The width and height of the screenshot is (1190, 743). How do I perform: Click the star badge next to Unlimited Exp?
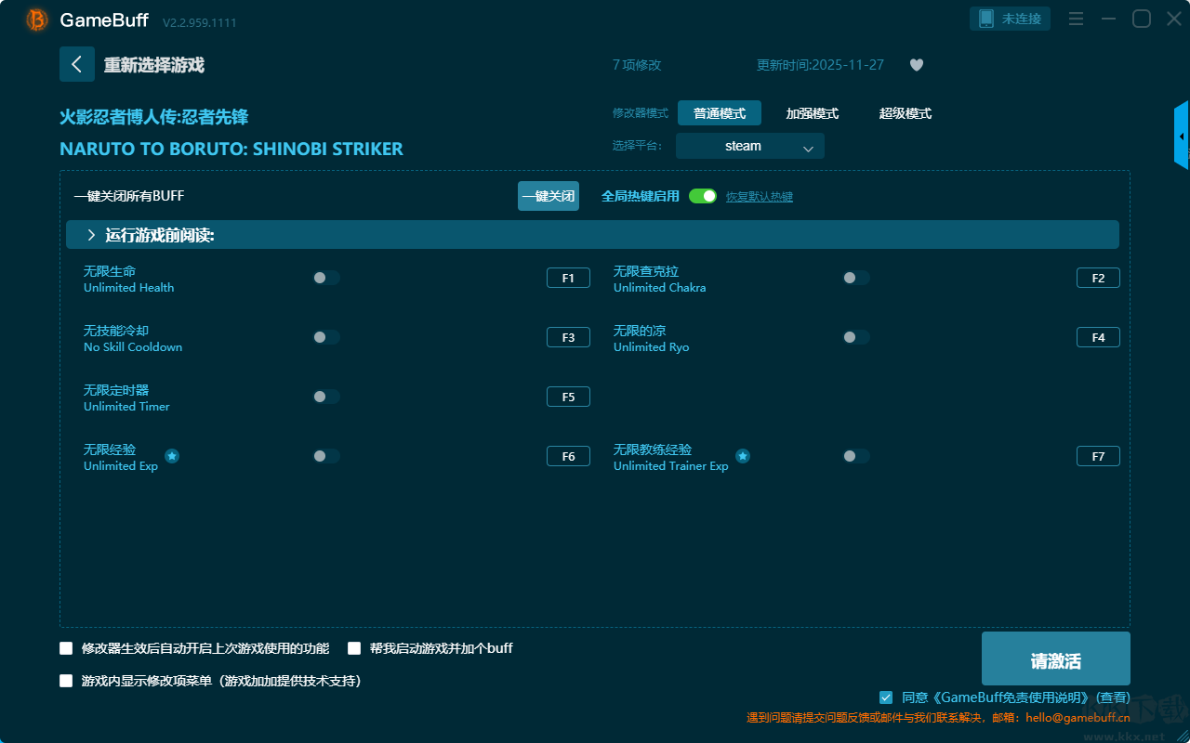(x=172, y=456)
